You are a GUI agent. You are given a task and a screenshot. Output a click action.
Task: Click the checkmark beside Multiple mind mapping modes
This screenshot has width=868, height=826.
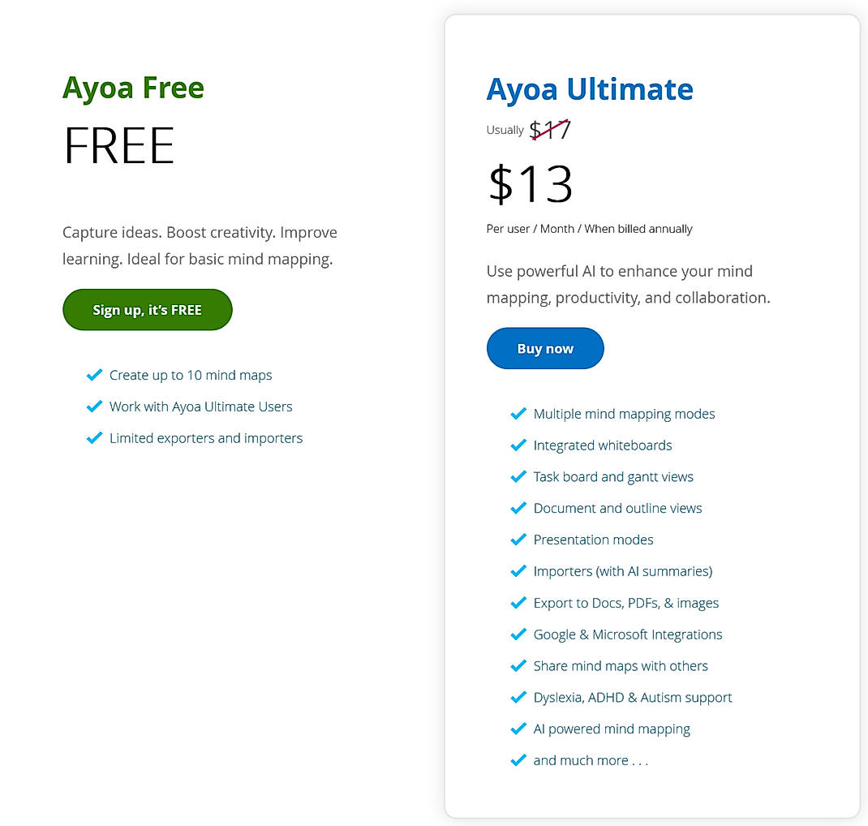518,414
